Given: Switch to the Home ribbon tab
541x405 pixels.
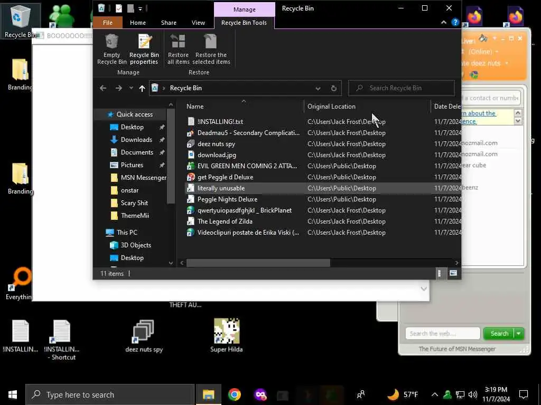Looking at the screenshot, I should coord(138,23).
